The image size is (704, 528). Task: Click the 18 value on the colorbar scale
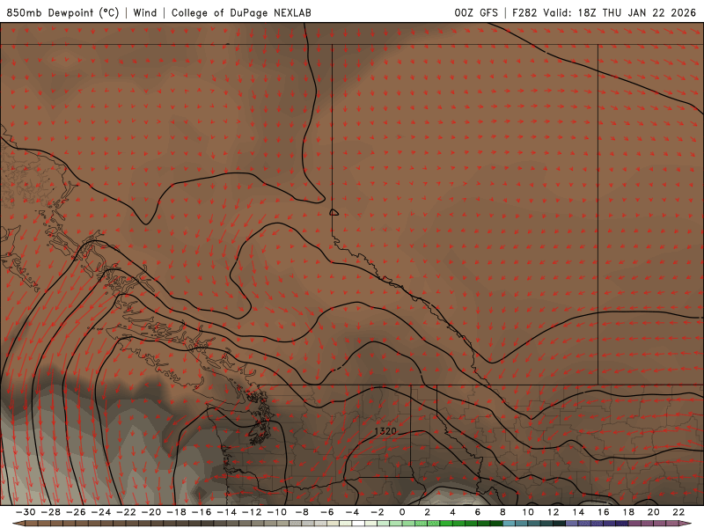[x=628, y=512]
